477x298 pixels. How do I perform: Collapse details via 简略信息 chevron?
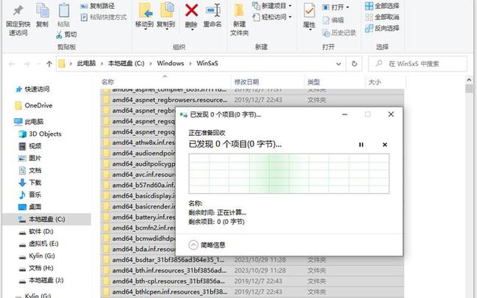[193, 245]
